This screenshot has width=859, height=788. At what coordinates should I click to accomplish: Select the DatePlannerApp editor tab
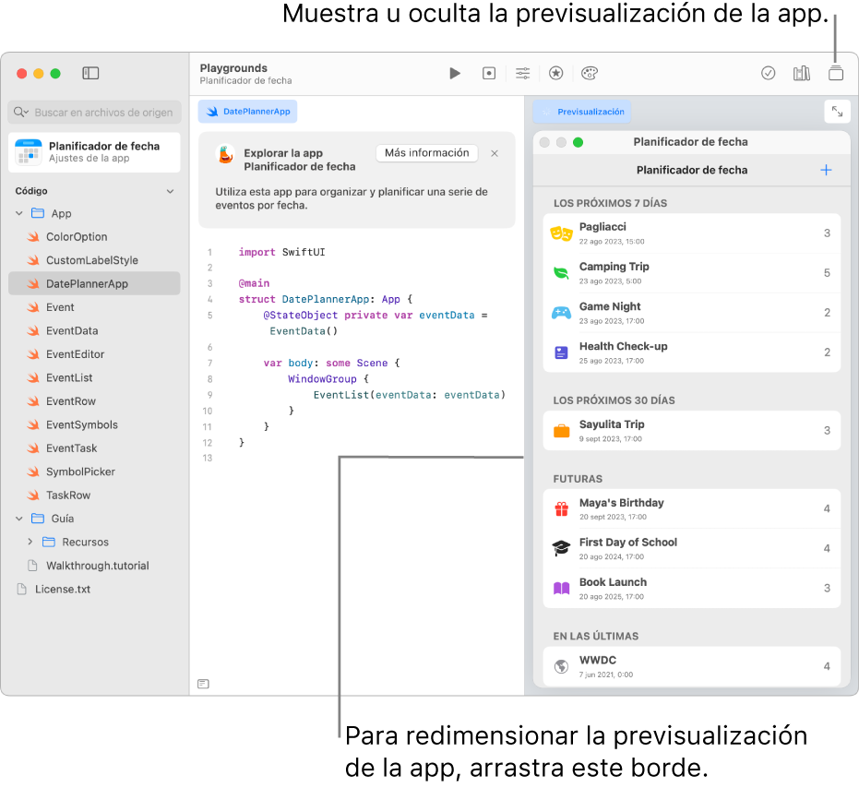(247, 112)
